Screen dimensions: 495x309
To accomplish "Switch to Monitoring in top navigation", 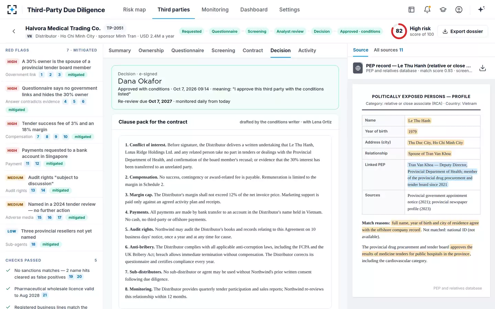I will point(215,10).
